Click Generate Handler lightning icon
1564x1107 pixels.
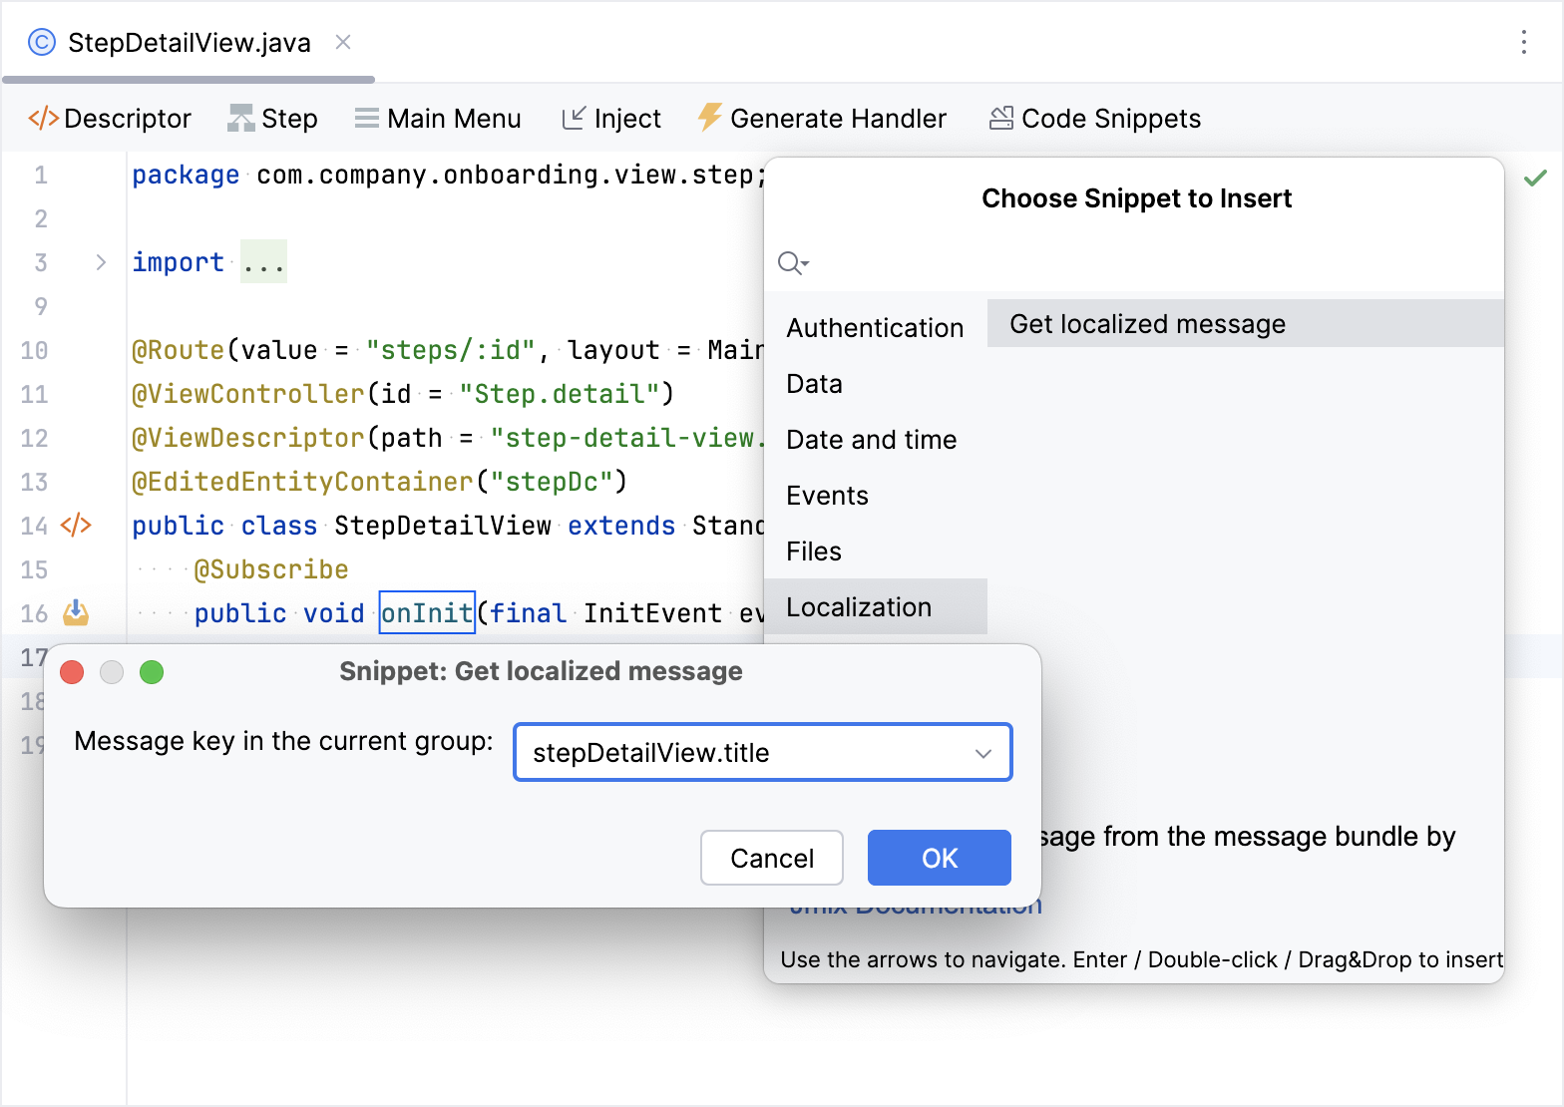pos(709,118)
